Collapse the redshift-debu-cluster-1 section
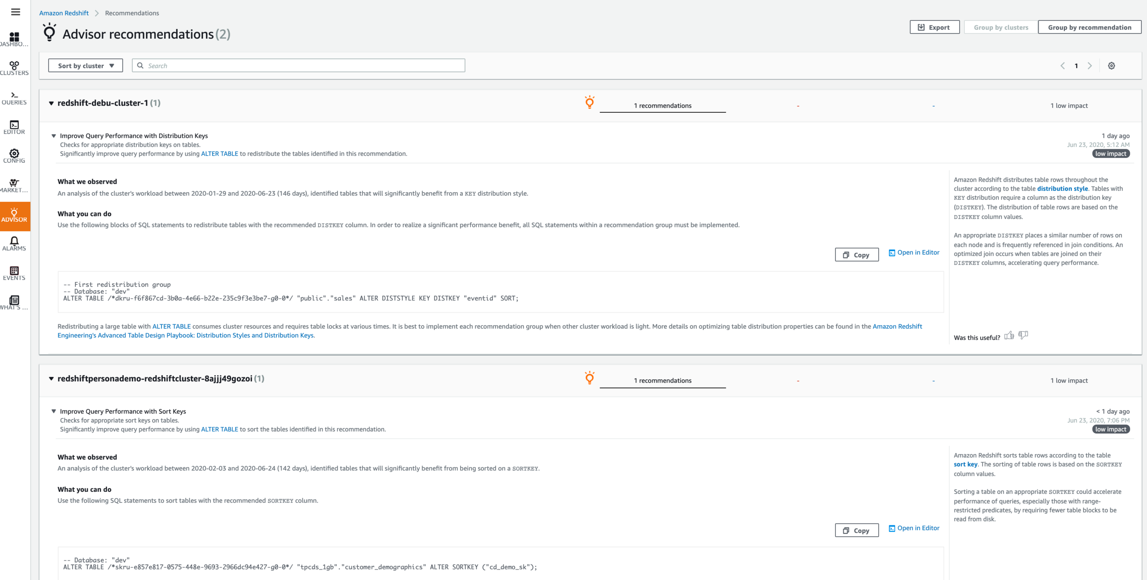 52,103
